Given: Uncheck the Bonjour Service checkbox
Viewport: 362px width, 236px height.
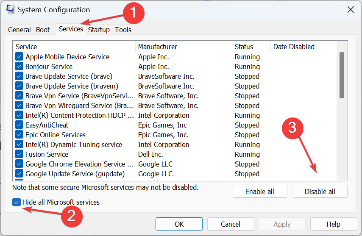Looking at the screenshot, I should pyautogui.click(x=19, y=67).
